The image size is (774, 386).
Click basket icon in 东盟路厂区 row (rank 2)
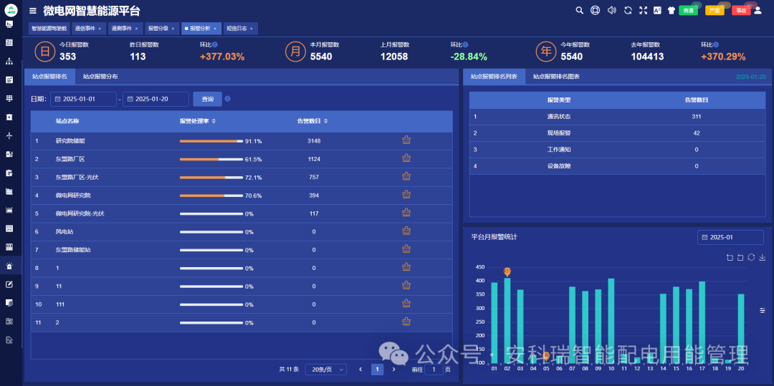(x=406, y=158)
